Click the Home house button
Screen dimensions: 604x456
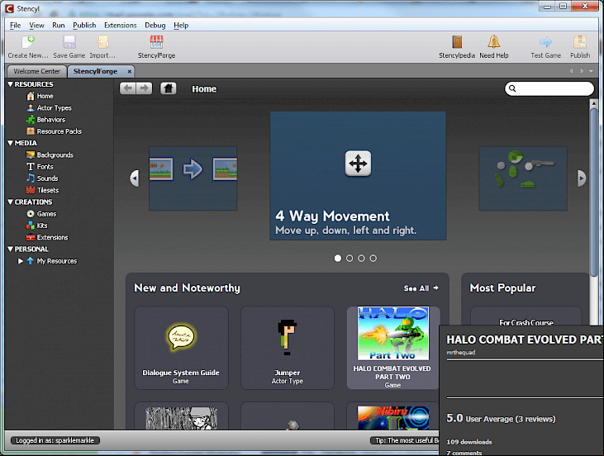tap(169, 88)
